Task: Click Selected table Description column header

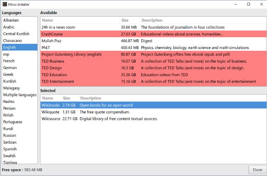Action: click(173, 98)
